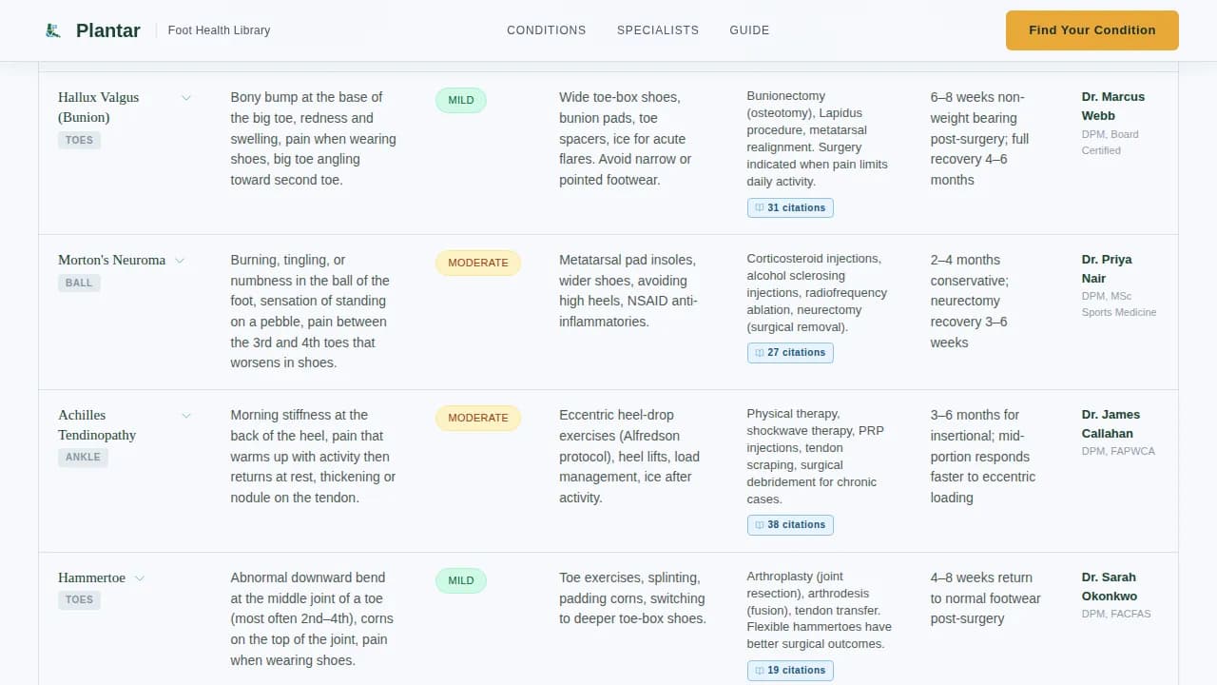
Task: Click the book icon in 27 citations
Action: [x=760, y=353]
